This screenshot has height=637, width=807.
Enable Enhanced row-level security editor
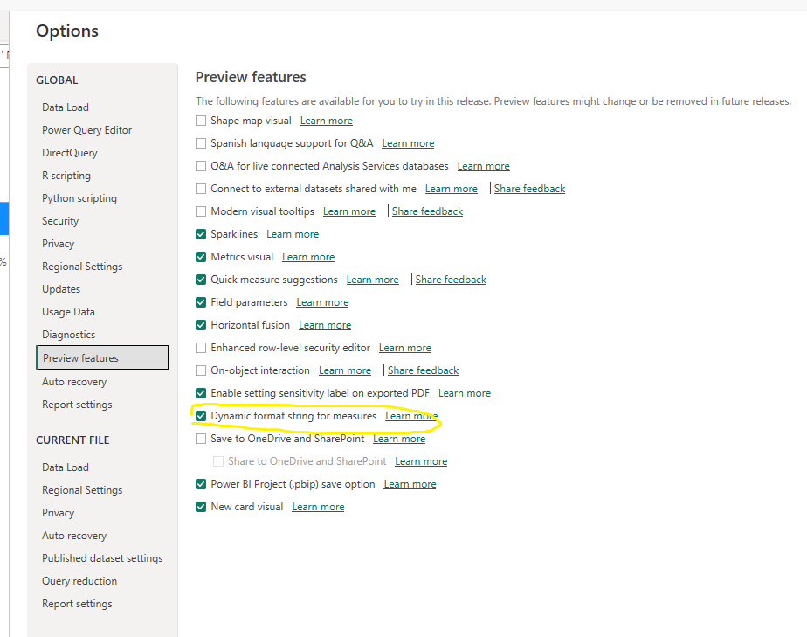click(201, 348)
